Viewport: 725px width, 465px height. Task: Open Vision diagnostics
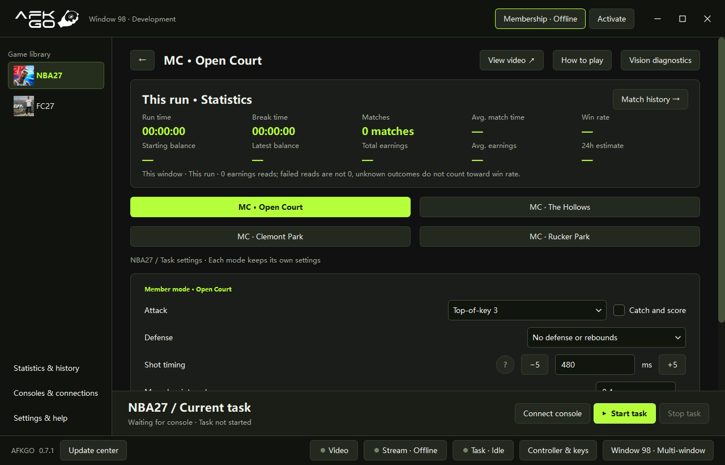coord(660,60)
